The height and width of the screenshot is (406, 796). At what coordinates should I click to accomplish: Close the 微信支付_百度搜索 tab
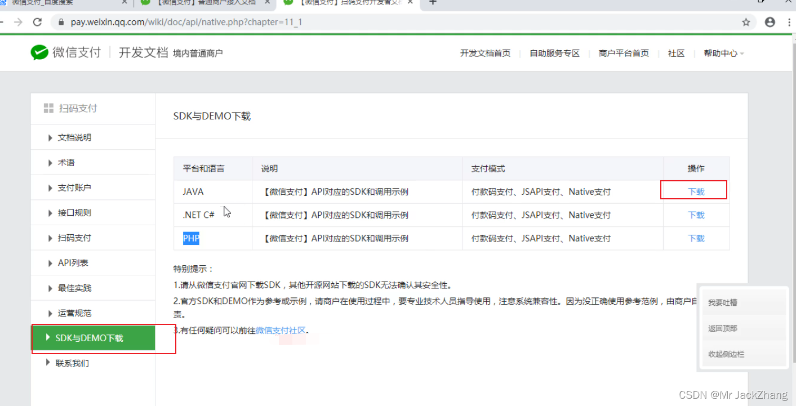point(124,2)
